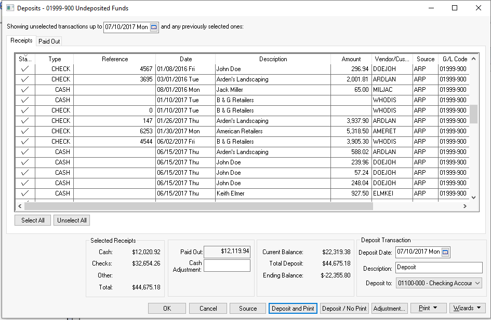Sort by the Amount column header

click(351, 59)
